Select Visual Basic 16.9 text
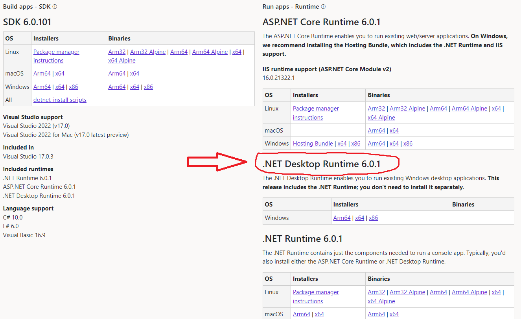The height and width of the screenshot is (319, 521). [x=24, y=235]
